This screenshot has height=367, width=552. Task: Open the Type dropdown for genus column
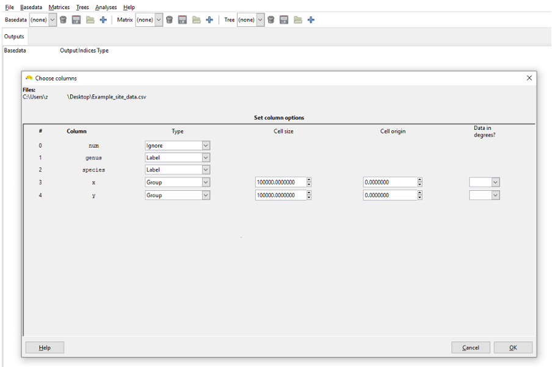coord(206,158)
